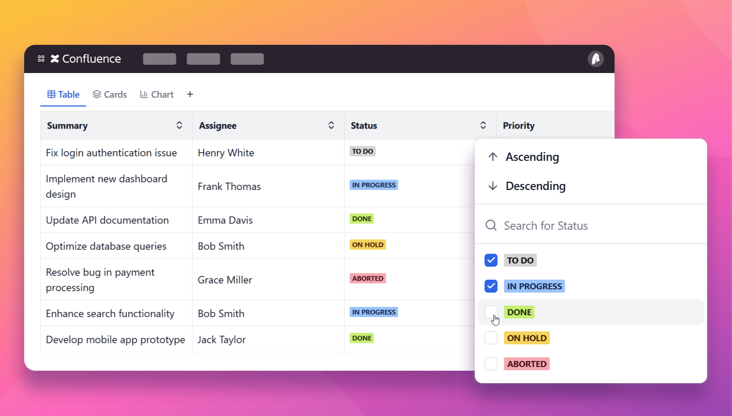This screenshot has width=732, height=416.
Task: Click assignee Grace Miller
Action: point(225,280)
